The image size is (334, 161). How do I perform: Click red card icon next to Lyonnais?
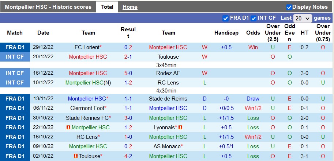tap(180, 127)
